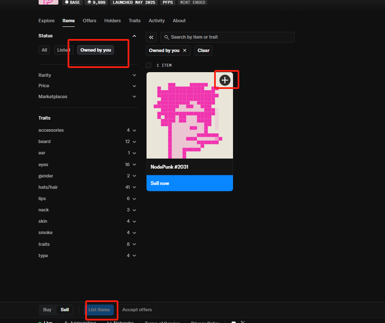Open the Holders tab
This screenshot has height=323, width=385.
(x=113, y=21)
